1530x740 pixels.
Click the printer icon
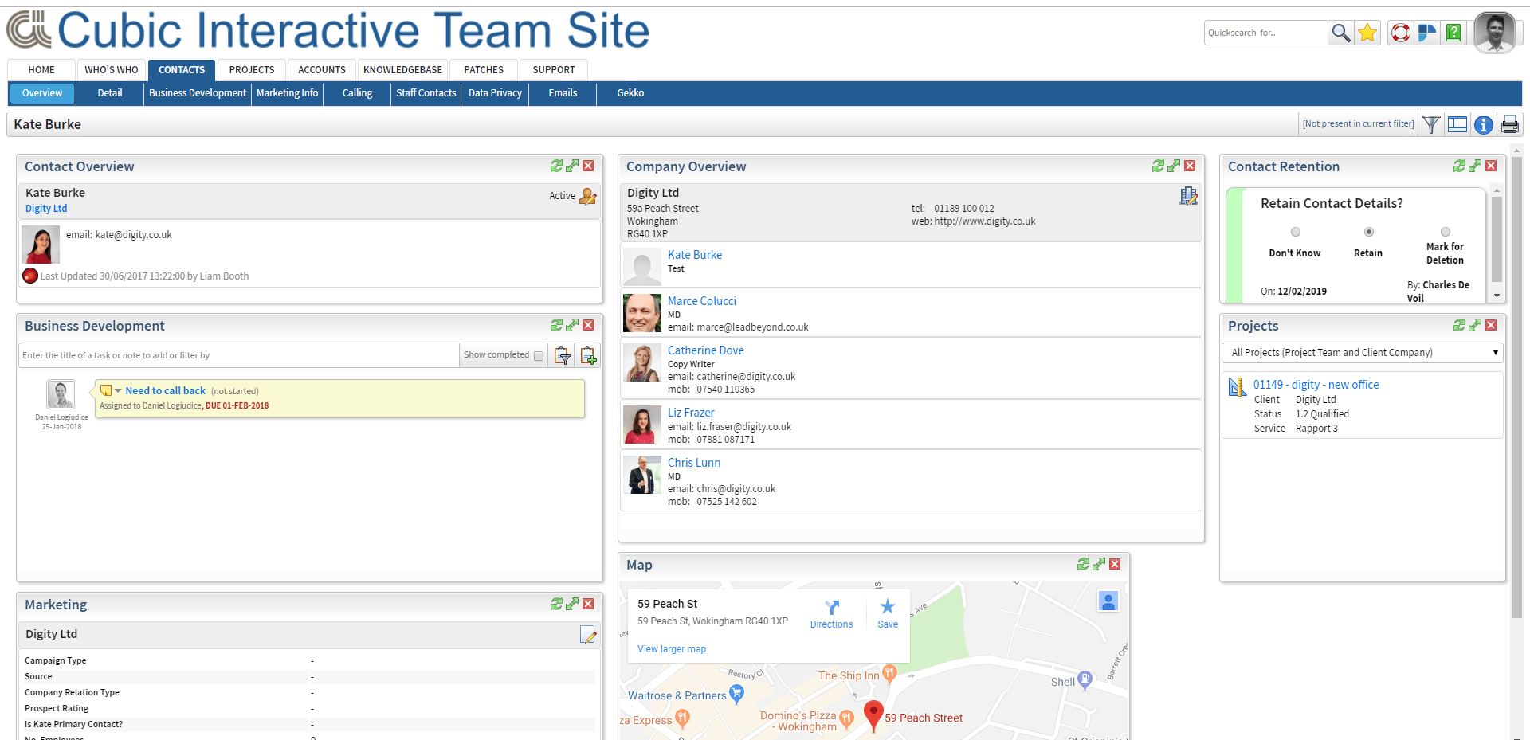coord(1510,125)
